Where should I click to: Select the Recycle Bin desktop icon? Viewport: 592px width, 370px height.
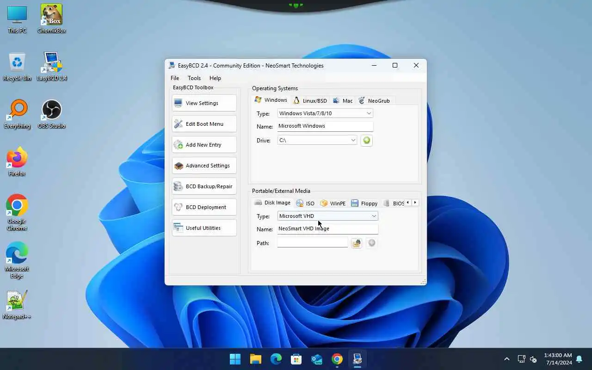17,67
